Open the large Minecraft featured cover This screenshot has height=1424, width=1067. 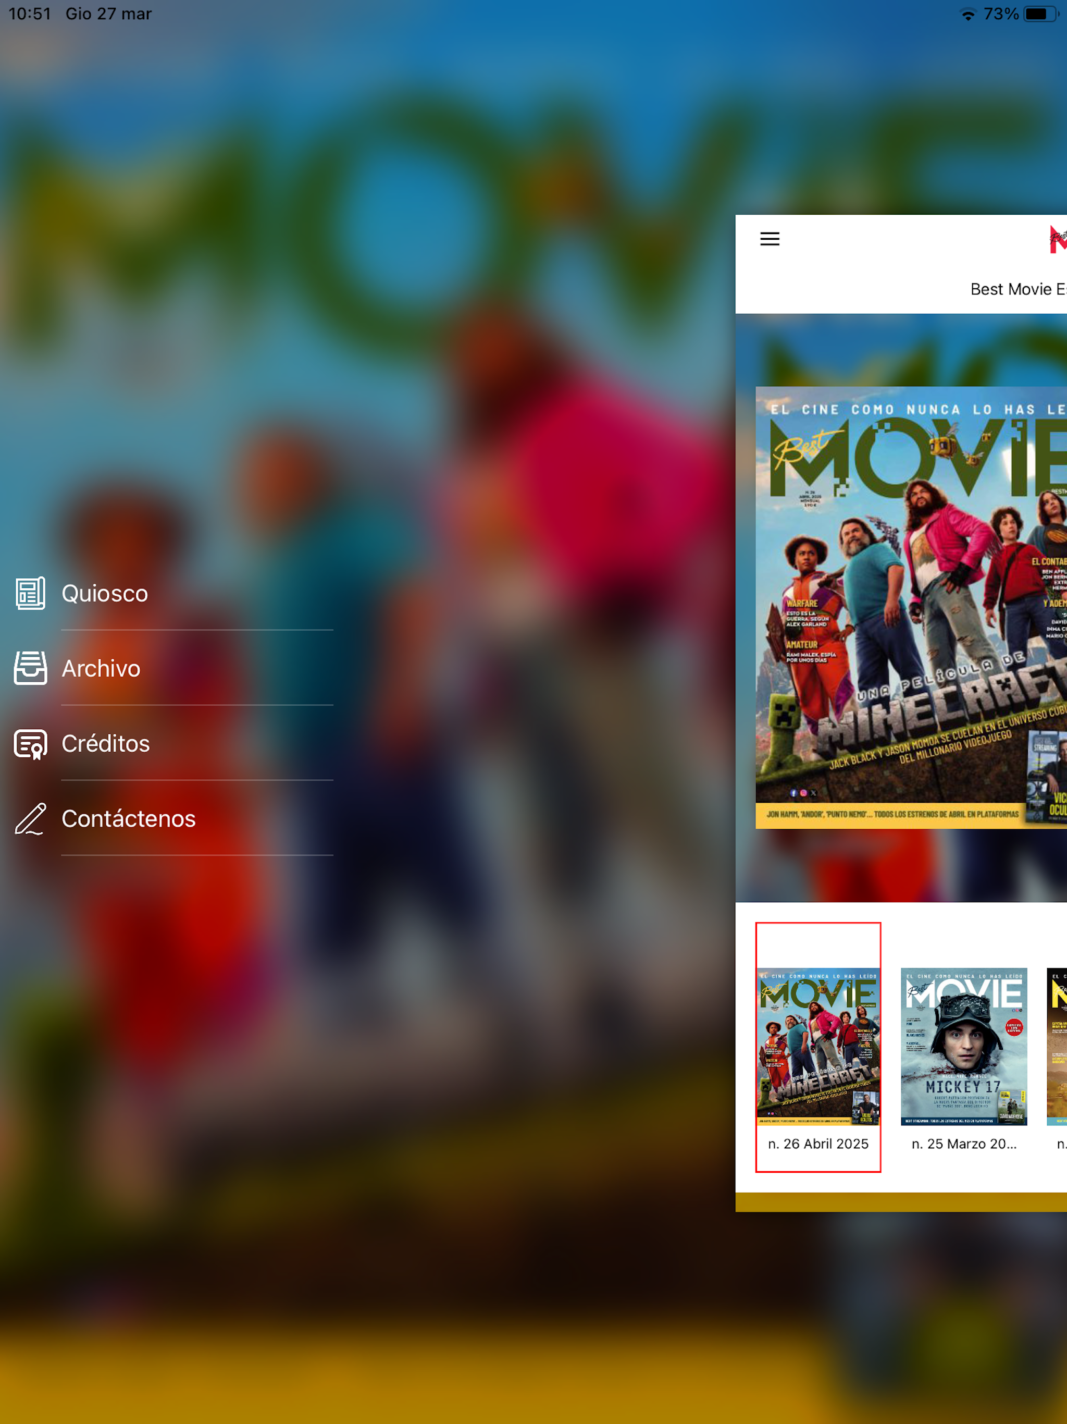[911, 607]
